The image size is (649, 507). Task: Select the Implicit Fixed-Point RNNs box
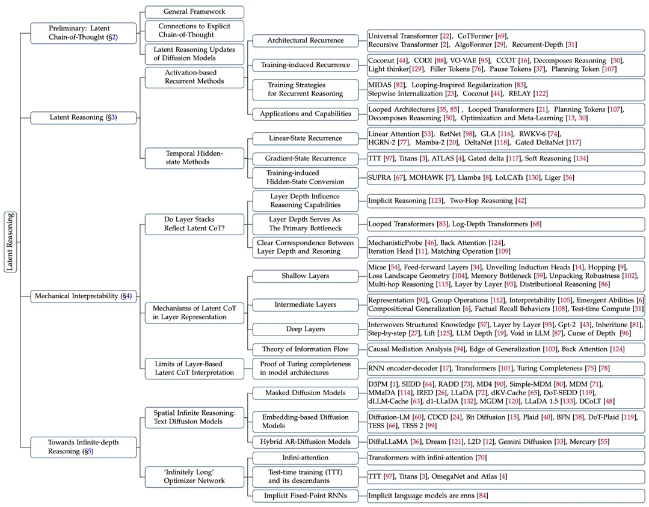(x=306, y=496)
